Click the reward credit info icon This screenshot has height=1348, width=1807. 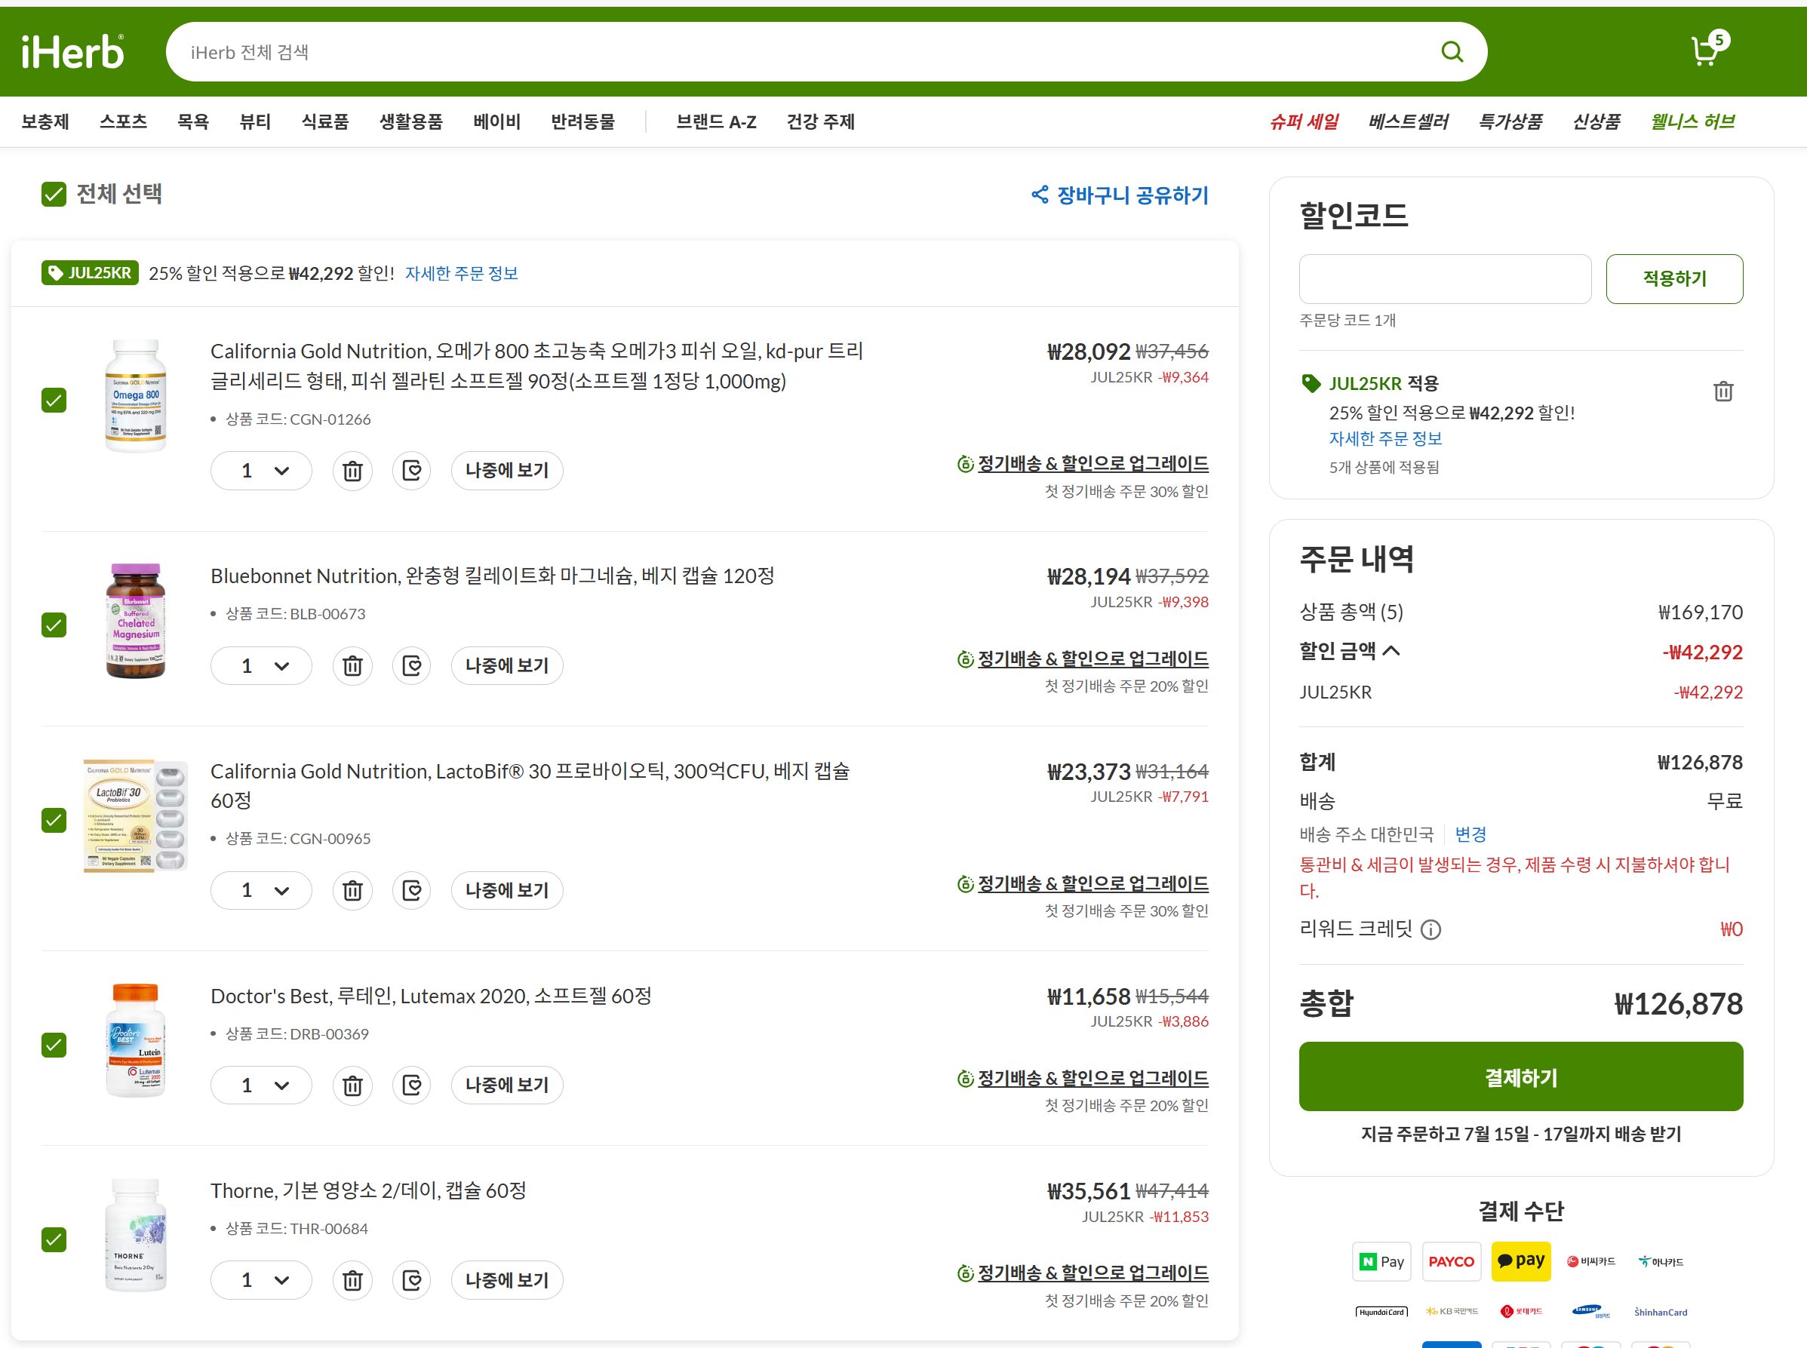pos(1431,929)
